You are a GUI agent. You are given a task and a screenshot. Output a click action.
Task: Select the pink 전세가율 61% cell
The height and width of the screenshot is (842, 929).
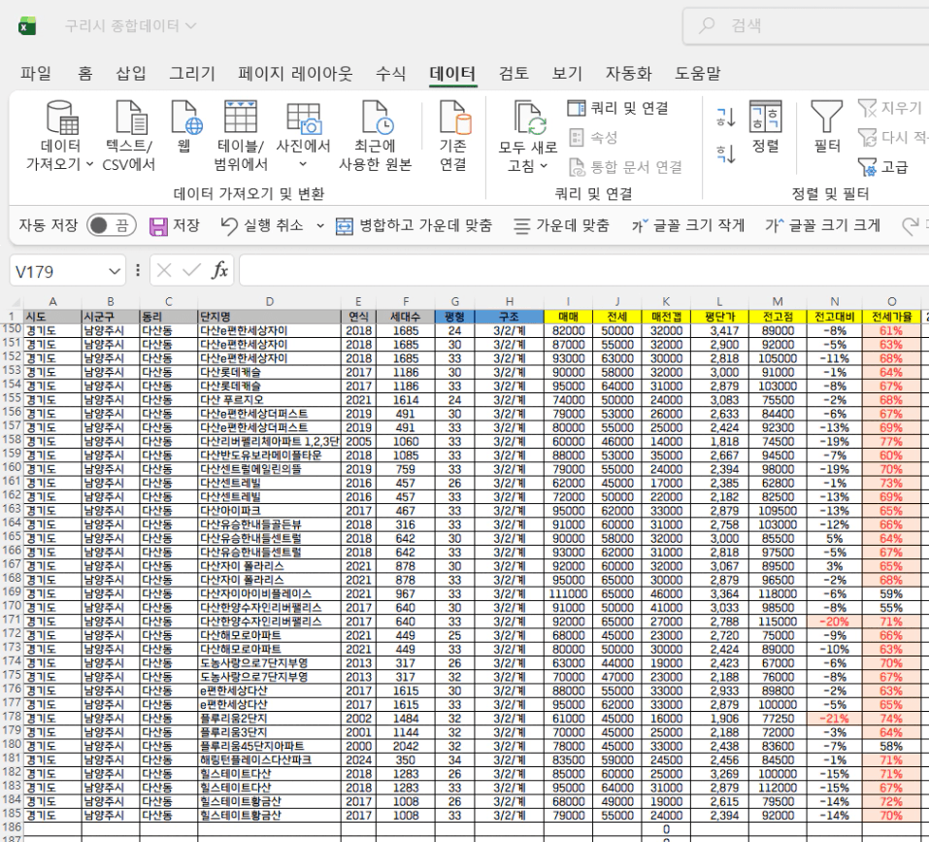(890, 330)
